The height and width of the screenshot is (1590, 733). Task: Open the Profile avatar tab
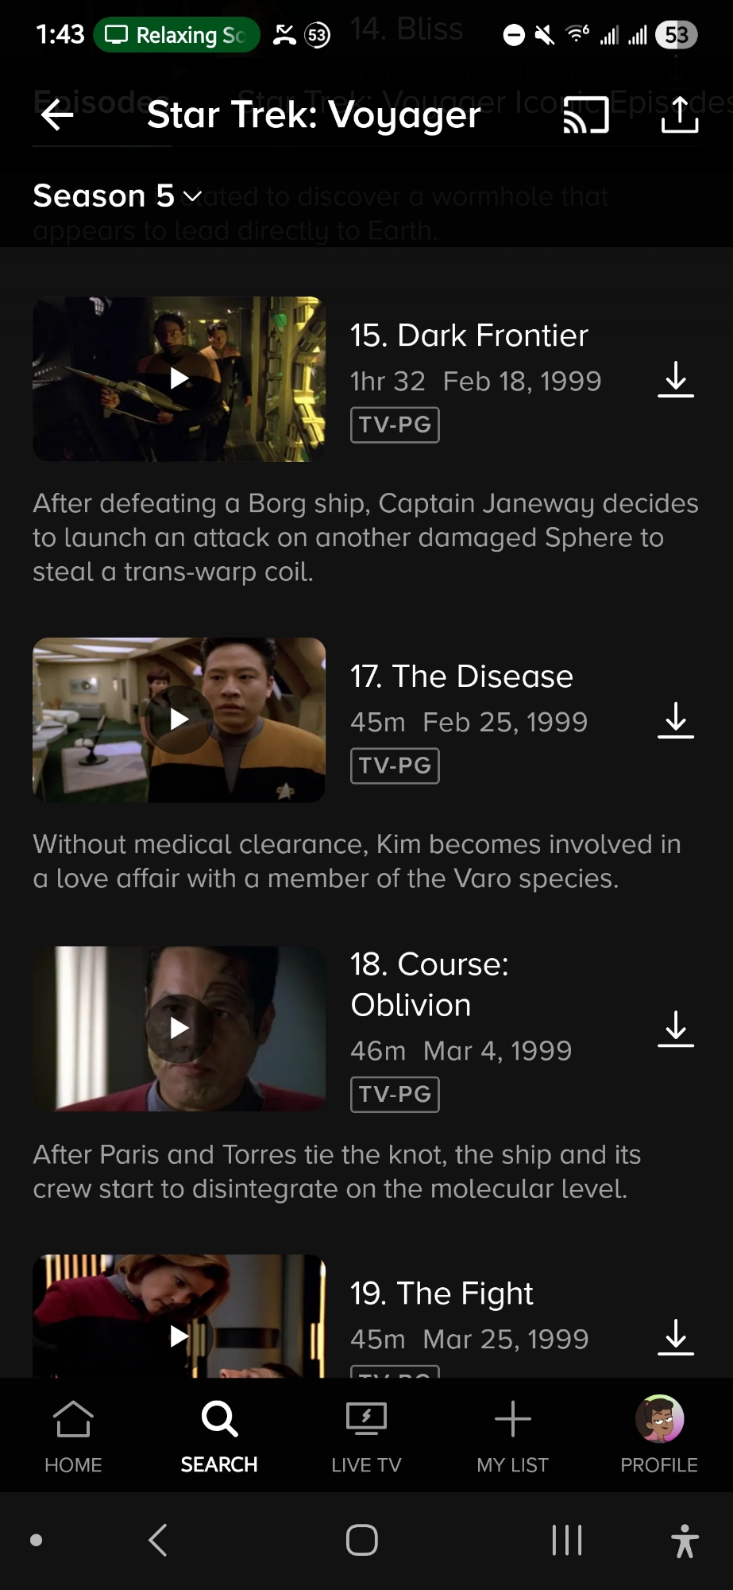tap(659, 1437)
